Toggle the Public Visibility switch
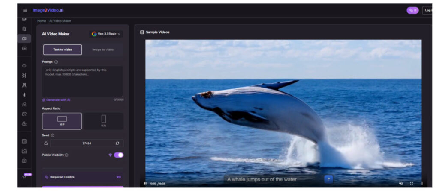439x196 pixels. pyautogui.click(x=118, y=155)
